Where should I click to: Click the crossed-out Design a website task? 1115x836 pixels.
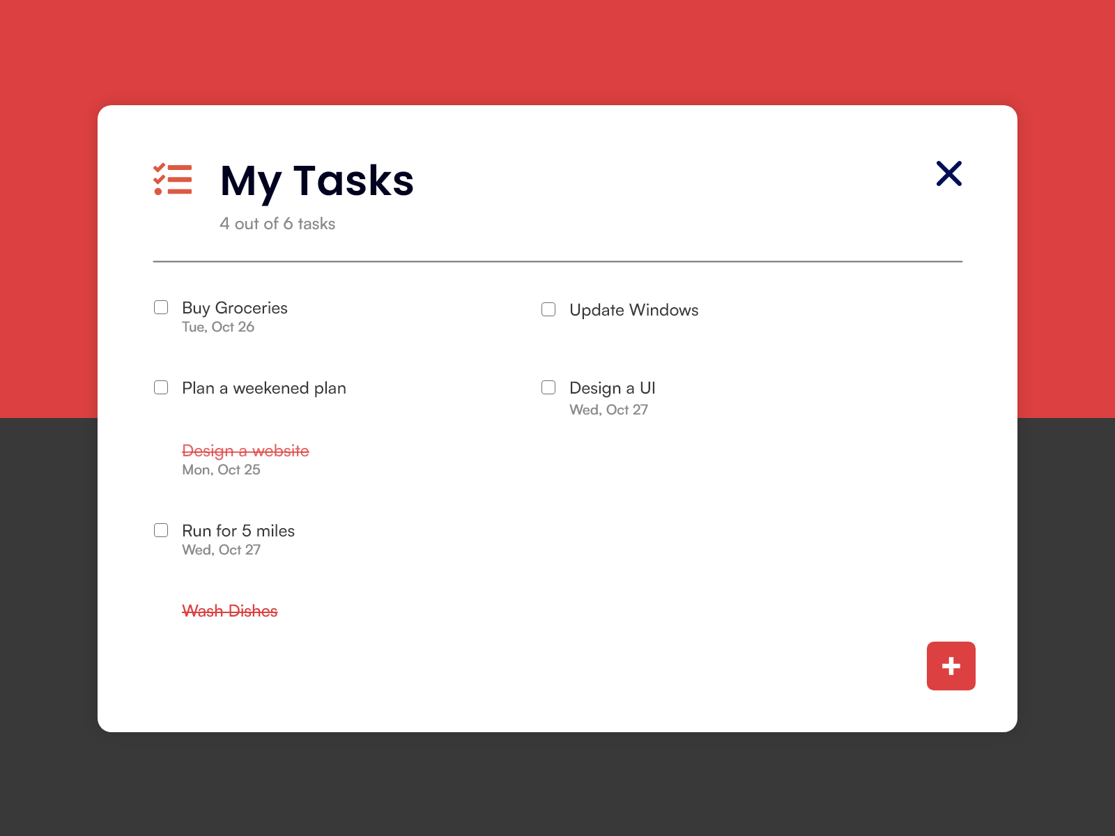[245, 451]
